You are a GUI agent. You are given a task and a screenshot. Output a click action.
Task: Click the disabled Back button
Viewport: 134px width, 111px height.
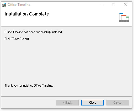[x=67, y=103]
